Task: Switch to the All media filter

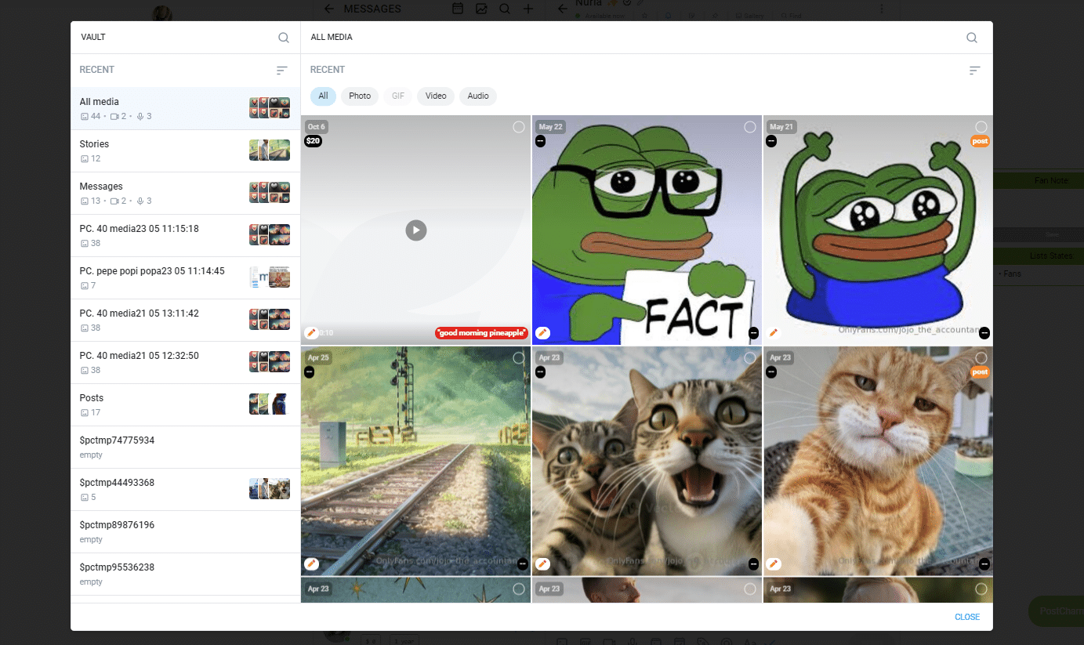Action: (323, 96)
